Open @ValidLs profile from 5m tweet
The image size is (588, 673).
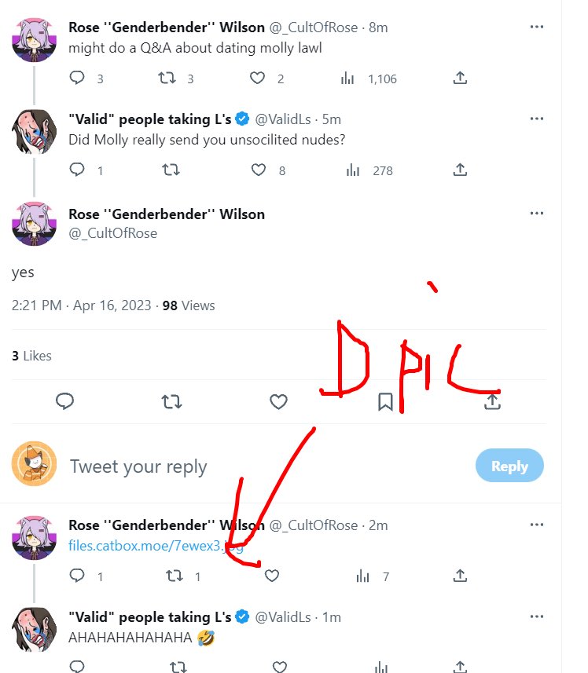coord(283,119)
